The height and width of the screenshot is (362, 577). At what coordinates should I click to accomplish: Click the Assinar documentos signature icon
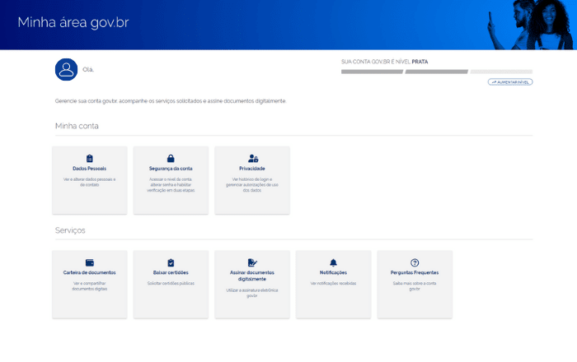pos(252,262)
